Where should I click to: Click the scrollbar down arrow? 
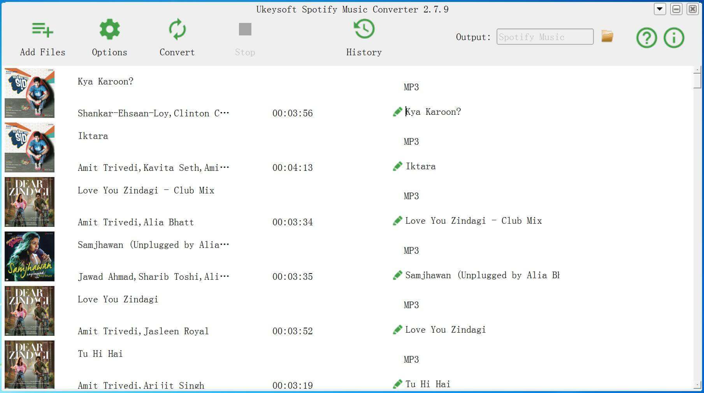[x=697, y=385]
